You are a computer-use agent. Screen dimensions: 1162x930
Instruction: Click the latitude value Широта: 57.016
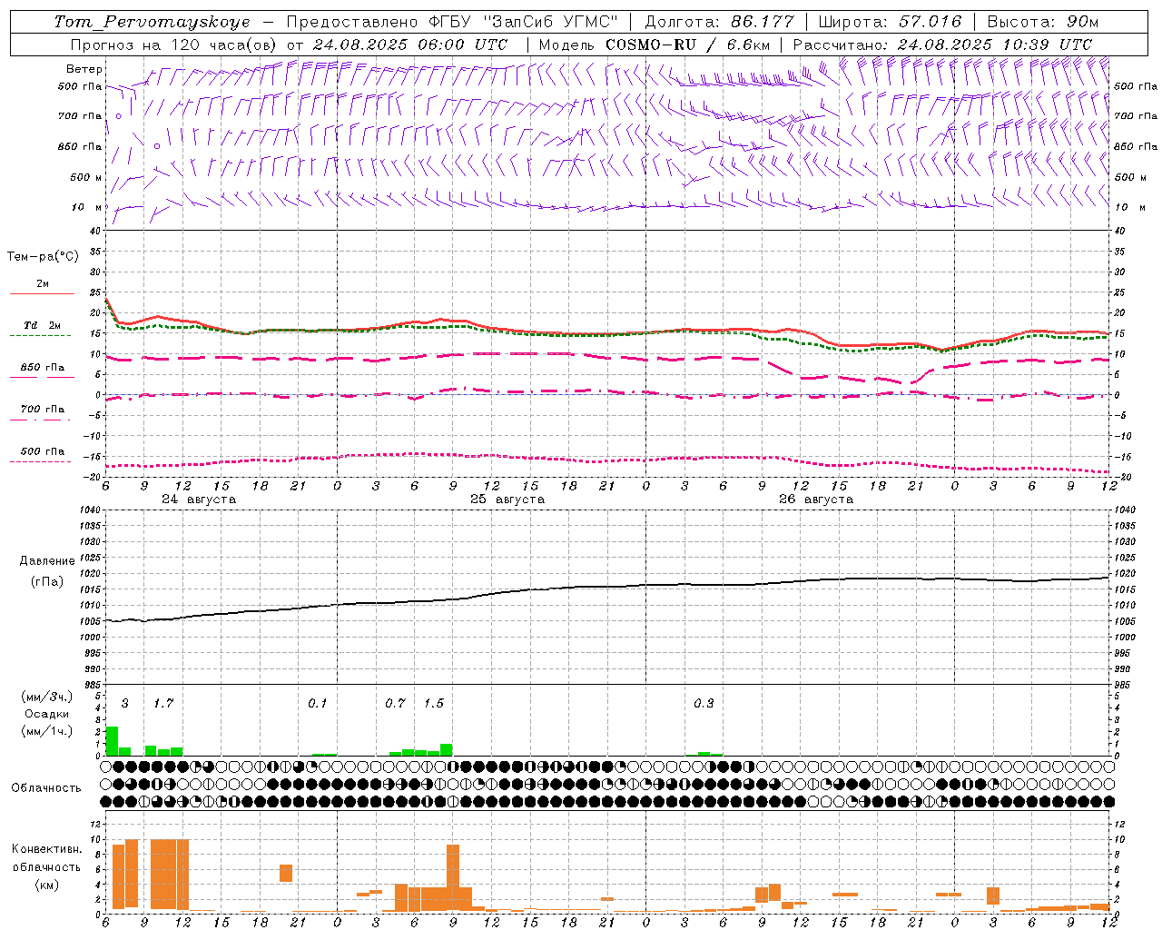coord(890,22)
